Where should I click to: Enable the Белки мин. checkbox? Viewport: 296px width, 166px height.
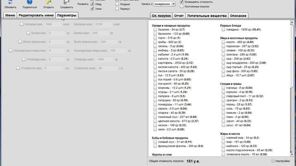point(28,33)
